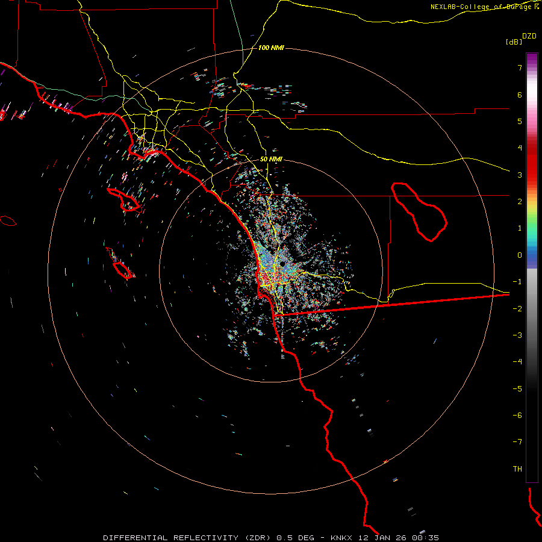This screenshot has width=542, height=542.
Task: Click the 2 value on the color scale
Action: coord(520,202)
